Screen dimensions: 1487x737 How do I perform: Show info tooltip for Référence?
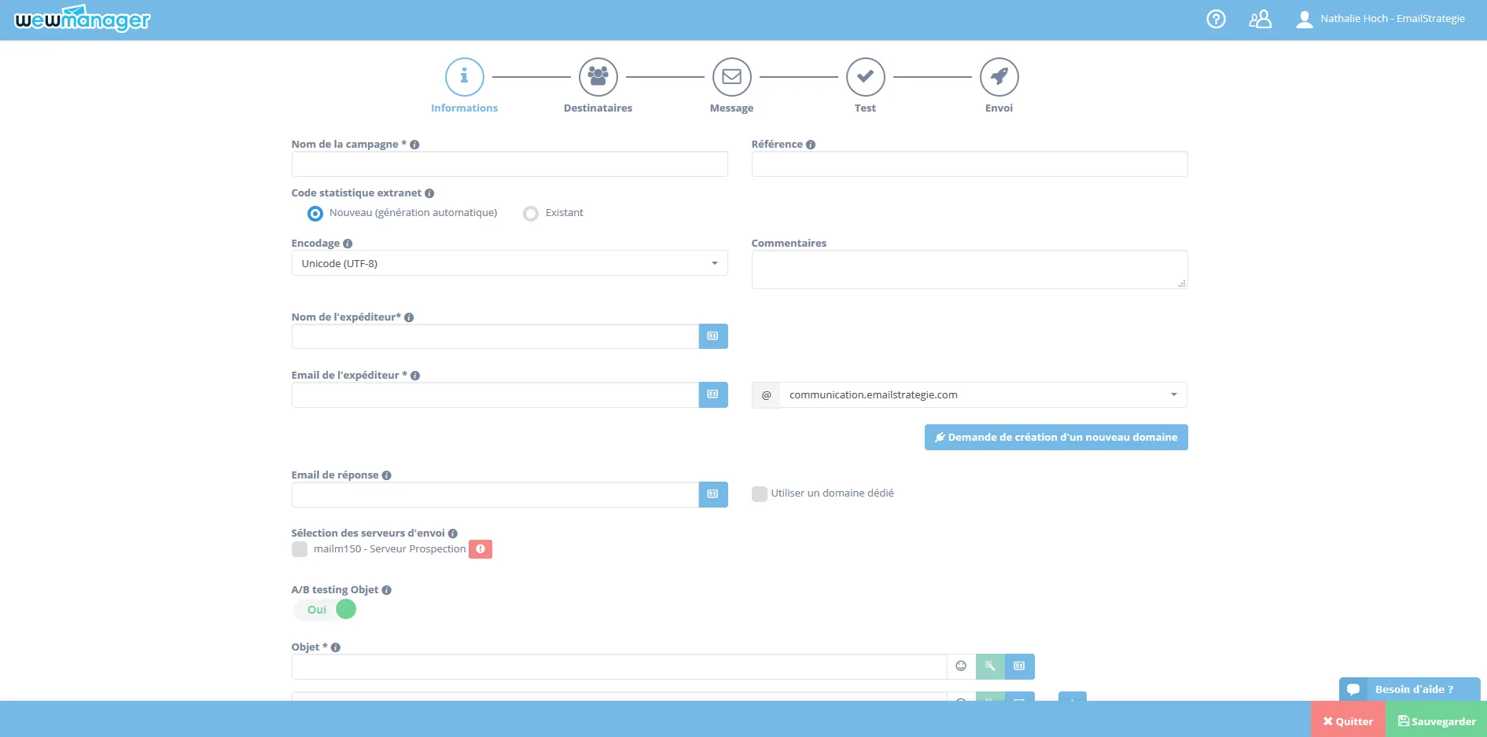(811, 145)
